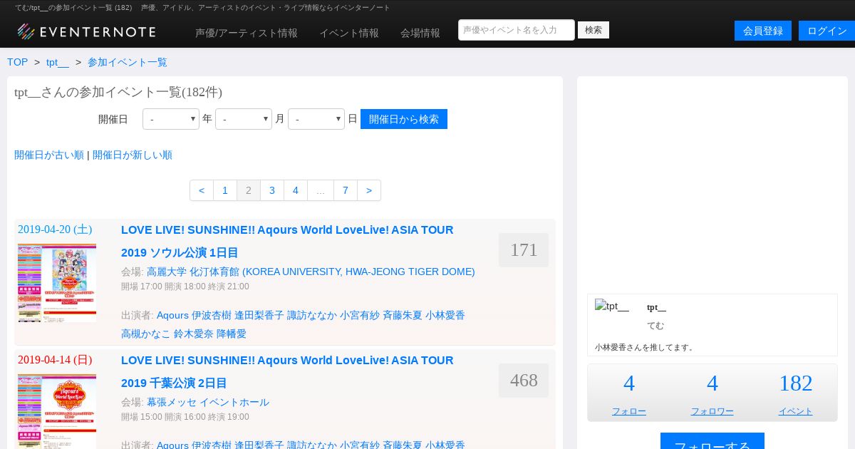Viewport: 855px width, 449px height.
Task: Open the 会場情報 menu item
Action: point(420,33)
